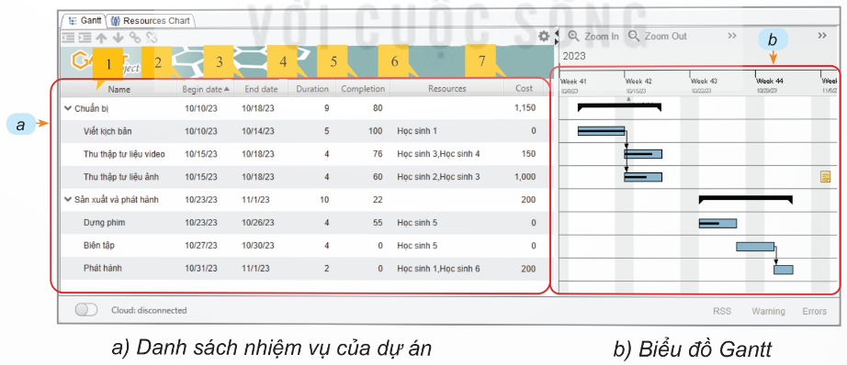Move task down with arrow icon
The image size is (847, 365).
pyautogui.click(x=118, y=38)
